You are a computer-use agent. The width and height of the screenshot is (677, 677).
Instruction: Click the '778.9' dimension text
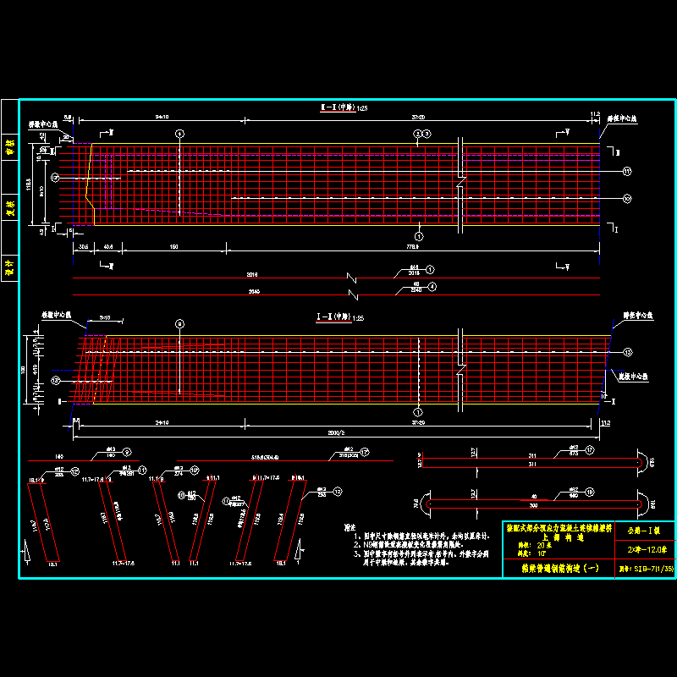click(x=412, y=247)
